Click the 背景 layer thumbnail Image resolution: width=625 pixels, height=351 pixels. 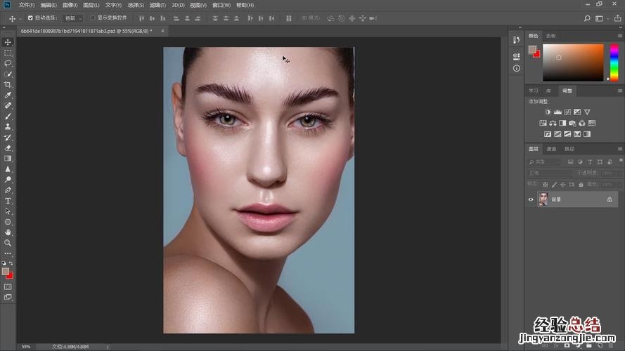tap(543, 199)
